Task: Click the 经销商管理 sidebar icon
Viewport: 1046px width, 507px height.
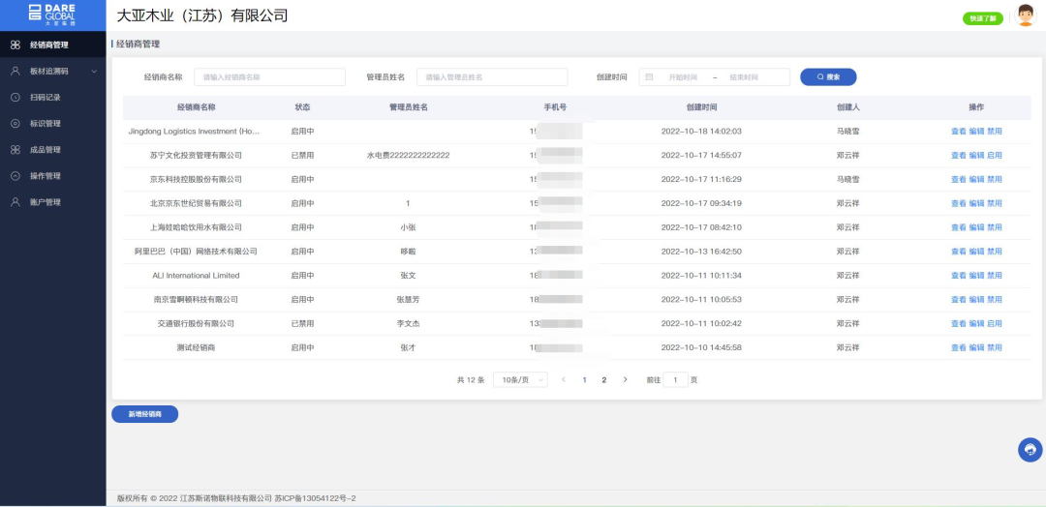Action: (15, 45)
